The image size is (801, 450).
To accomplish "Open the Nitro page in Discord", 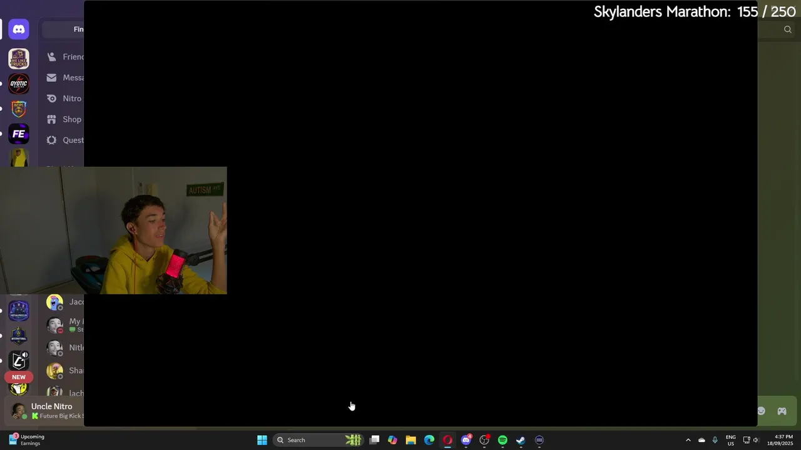I will point(65,98).
